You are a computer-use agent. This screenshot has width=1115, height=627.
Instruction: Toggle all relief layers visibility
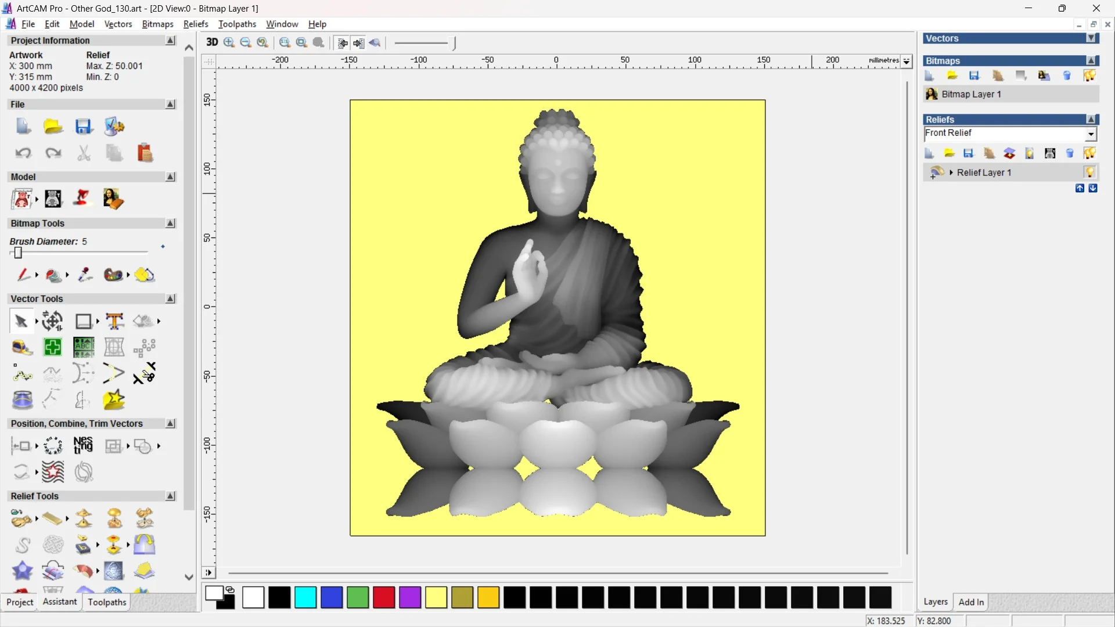[1090, 153]
